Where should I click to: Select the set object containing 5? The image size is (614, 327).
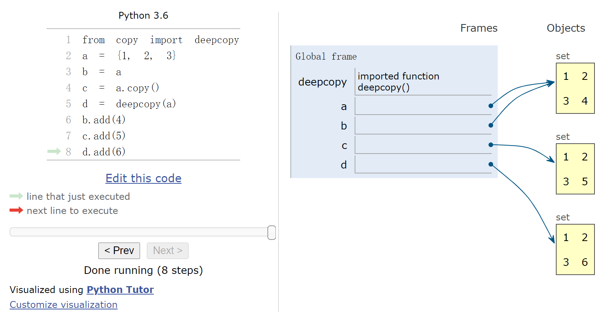tap(575, 169)
